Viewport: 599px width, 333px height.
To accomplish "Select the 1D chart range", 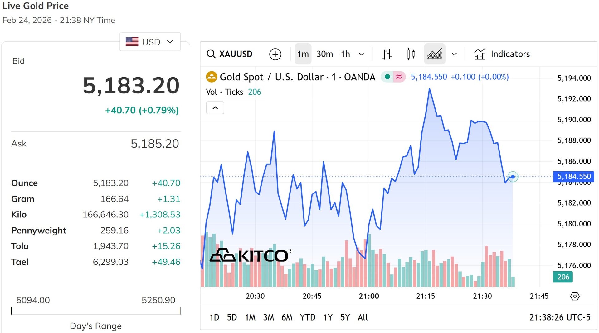I will pyautogui.click(x=214, y=317).
